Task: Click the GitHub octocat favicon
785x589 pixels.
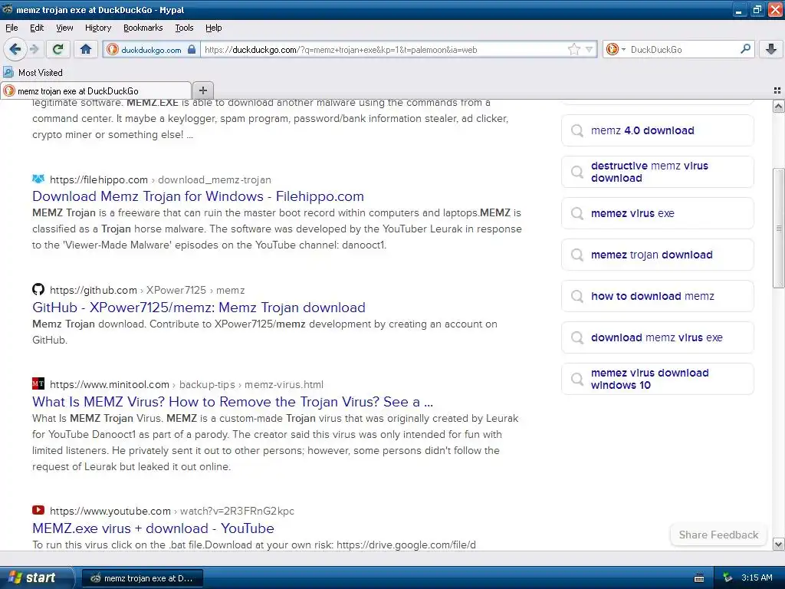Action: pos(38,289)
